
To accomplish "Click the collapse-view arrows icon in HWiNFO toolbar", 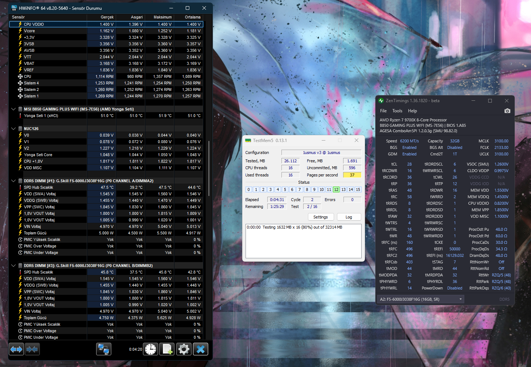I will point(32,349).
